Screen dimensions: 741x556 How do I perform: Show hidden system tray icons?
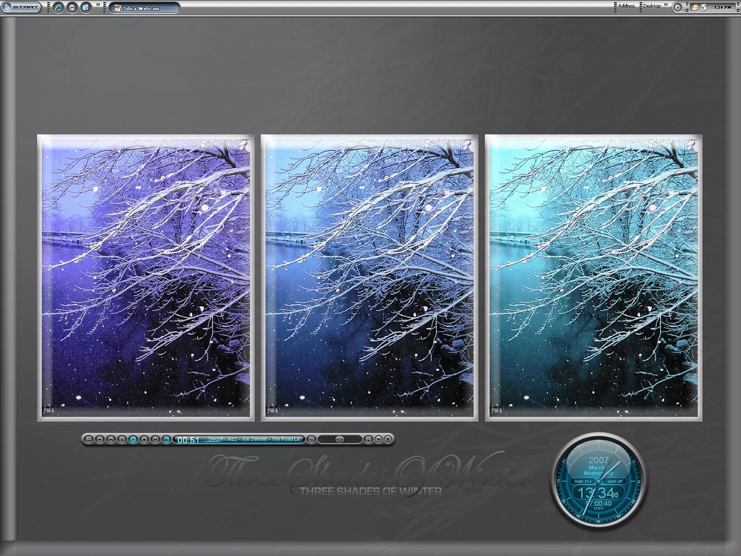tap(677, 8)
